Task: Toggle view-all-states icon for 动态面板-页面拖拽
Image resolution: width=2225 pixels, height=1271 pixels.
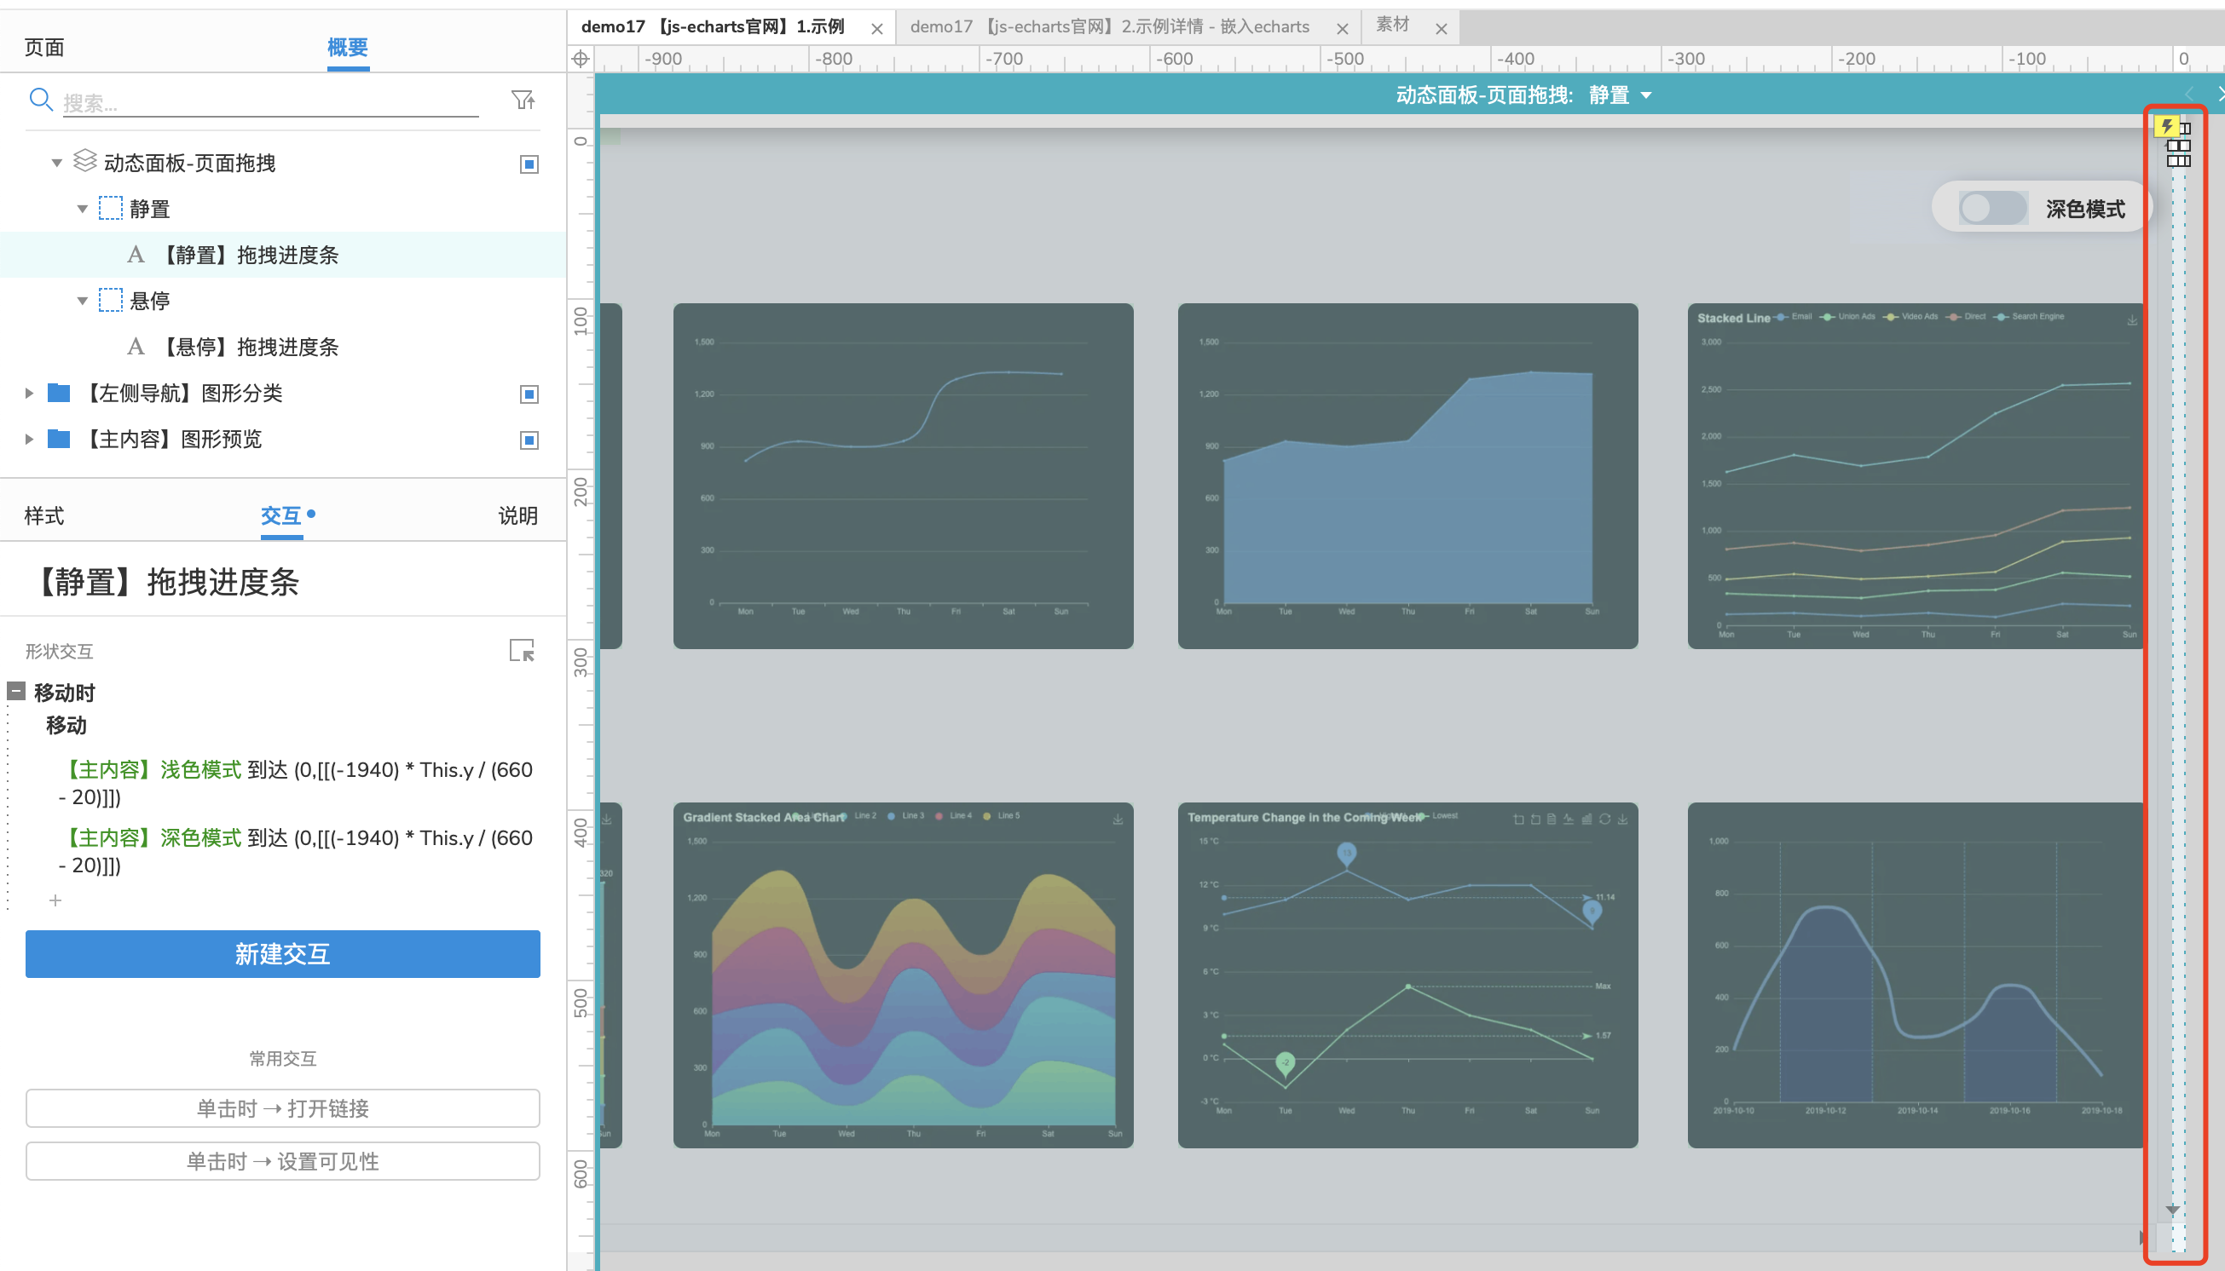Action: [x=529, y=164]
